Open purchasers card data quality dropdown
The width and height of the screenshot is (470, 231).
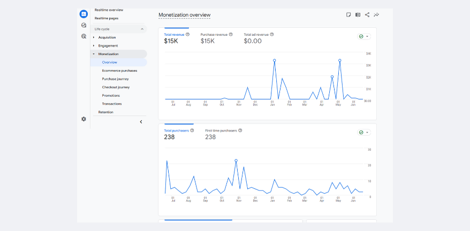click(x=364, y=132)
